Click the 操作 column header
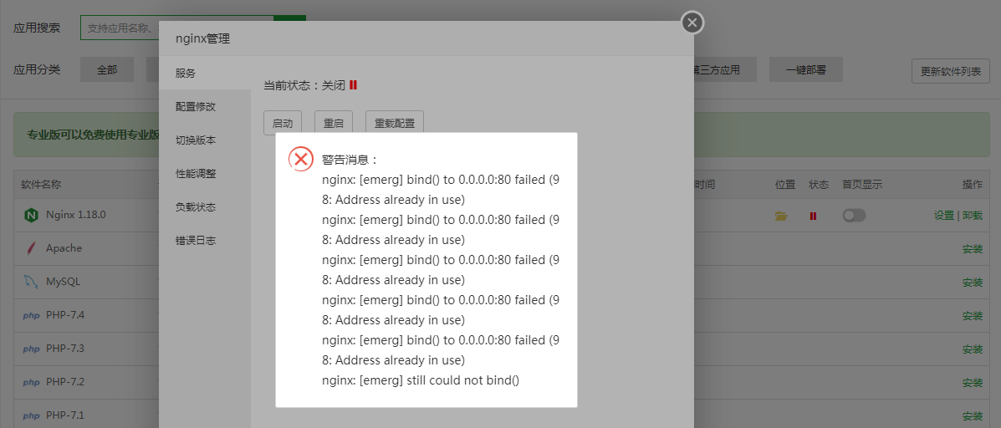 tap(973, 185)
